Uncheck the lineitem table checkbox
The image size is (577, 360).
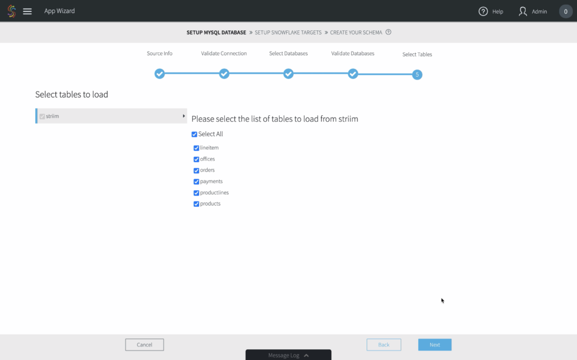click(196, 147)
